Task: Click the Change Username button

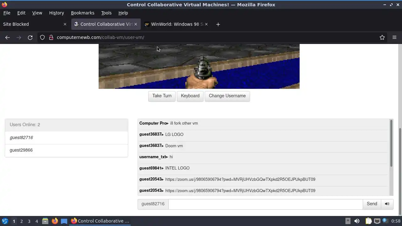Action: point(227,96)
